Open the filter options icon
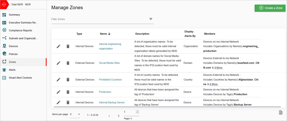287x121 pixels. point(151,19)
